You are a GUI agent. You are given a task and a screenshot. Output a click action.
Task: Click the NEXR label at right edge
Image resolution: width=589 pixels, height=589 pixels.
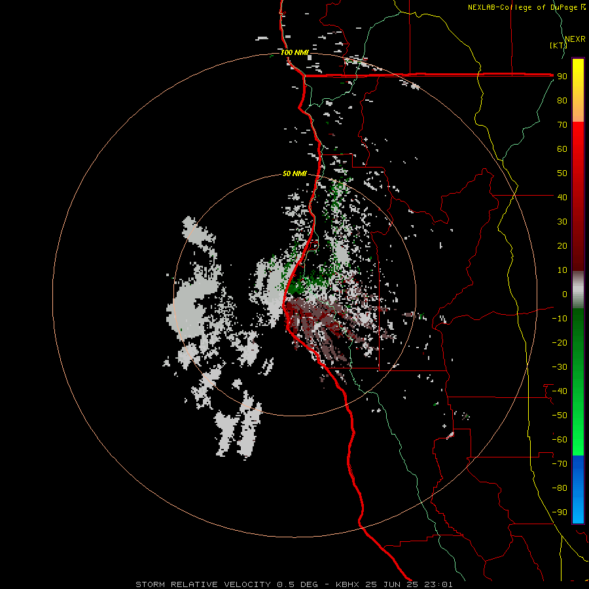pyautogui.click(x=575, y=39)
